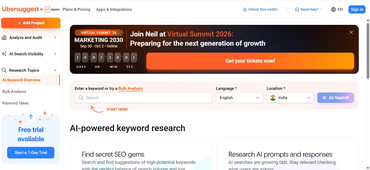Open the Research Topics section
Screen dimensions: 370x170
pos(29,70)
